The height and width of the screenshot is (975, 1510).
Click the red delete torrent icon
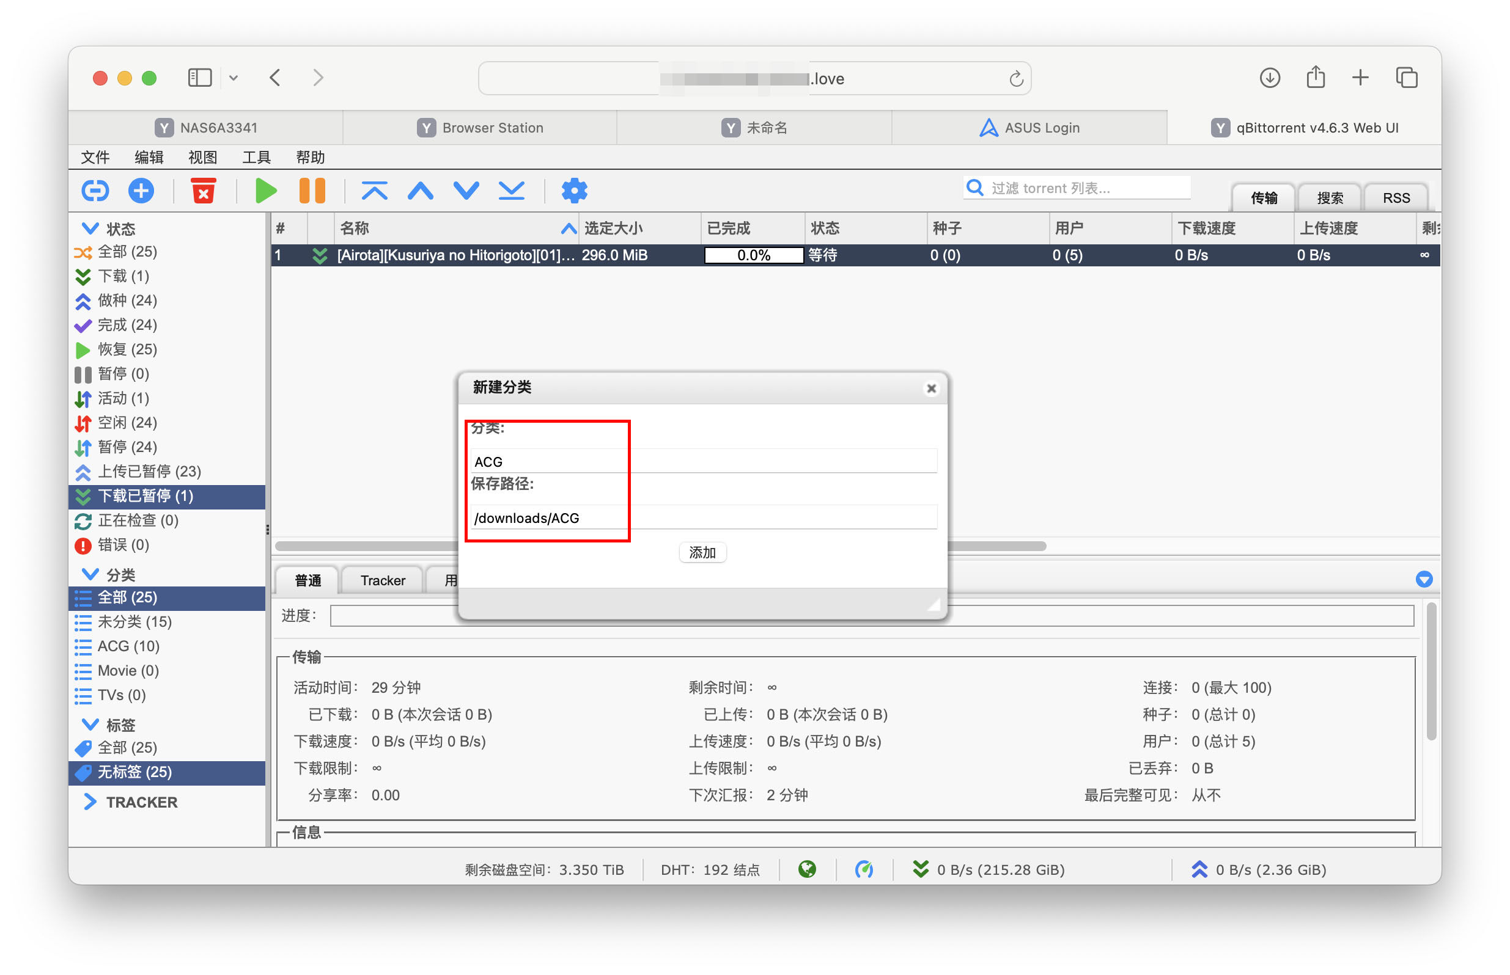(x=204, y=191)
